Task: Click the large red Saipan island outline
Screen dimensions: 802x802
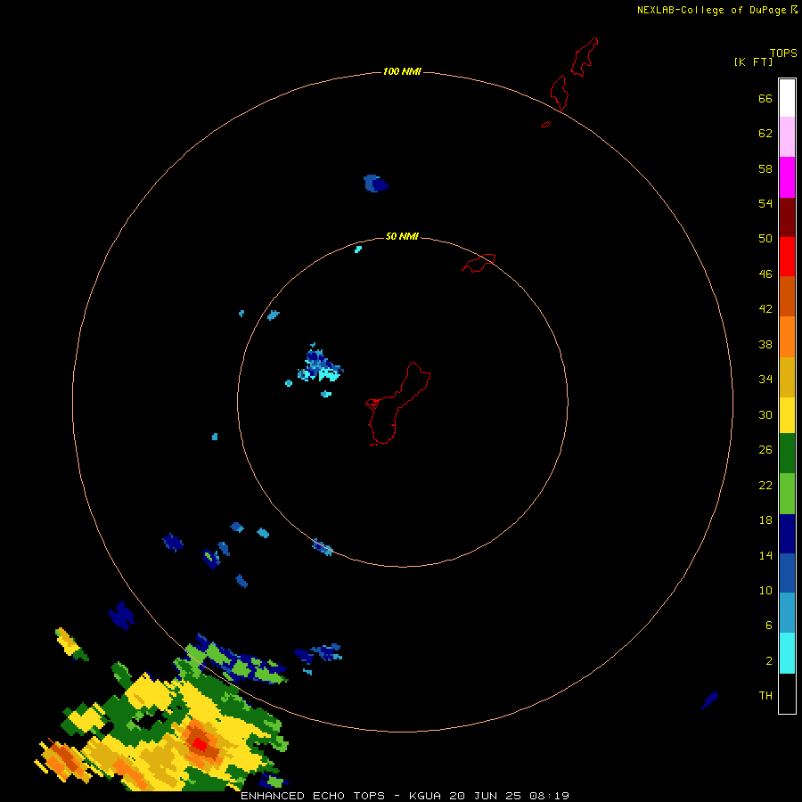Action: click(585, 57)
